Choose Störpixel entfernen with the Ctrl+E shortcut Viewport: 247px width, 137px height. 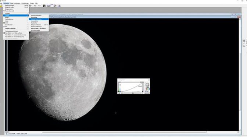pyautogui.click(x=39, y=25)
